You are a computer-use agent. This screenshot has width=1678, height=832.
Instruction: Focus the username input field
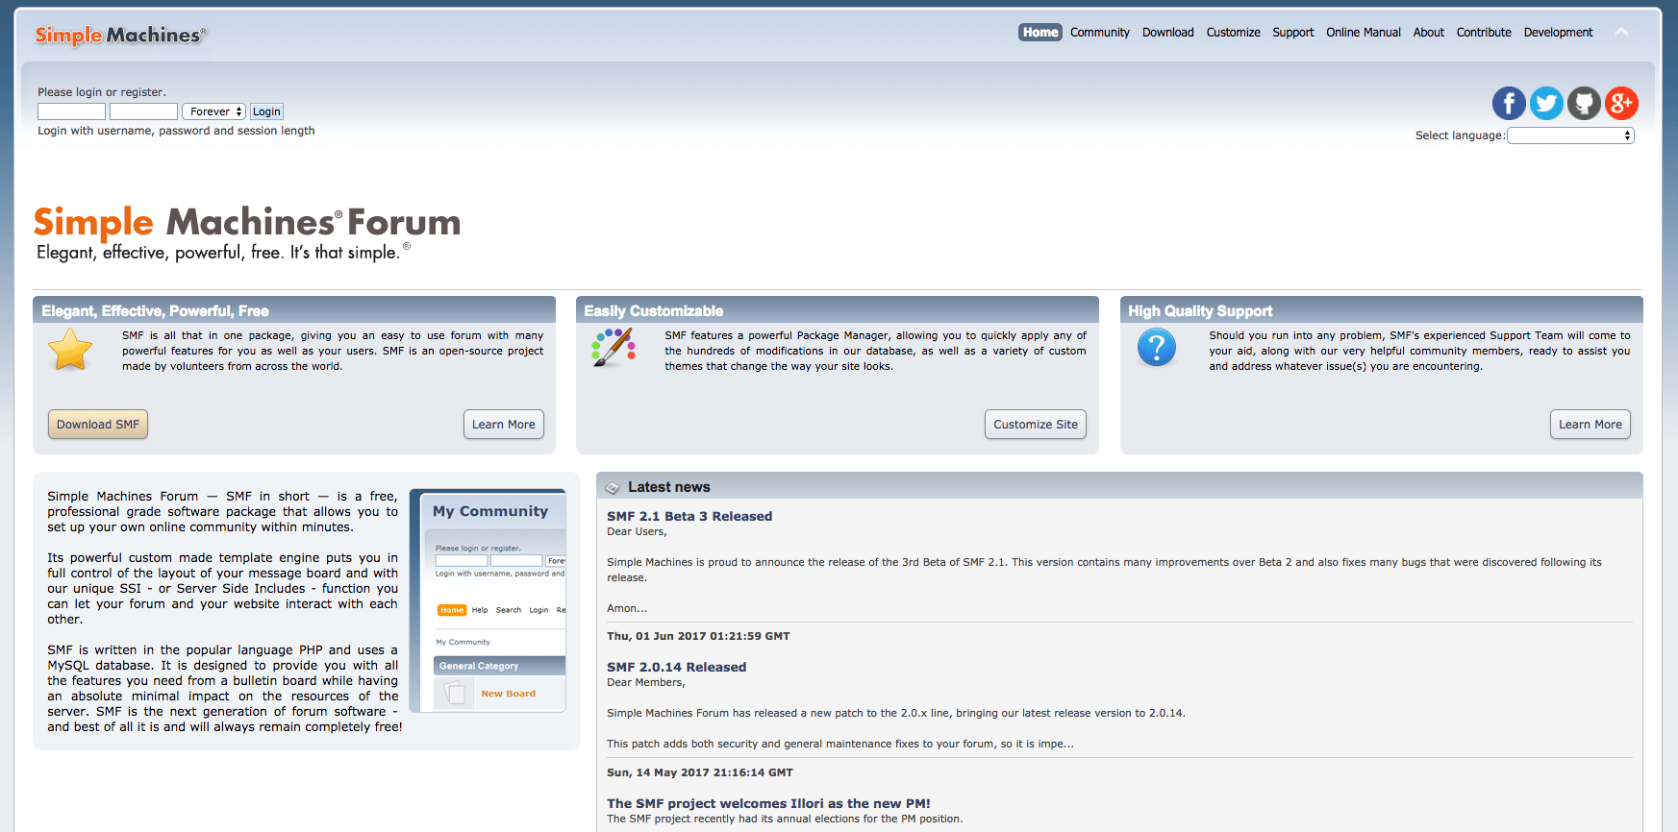click(x=72, y=111)
